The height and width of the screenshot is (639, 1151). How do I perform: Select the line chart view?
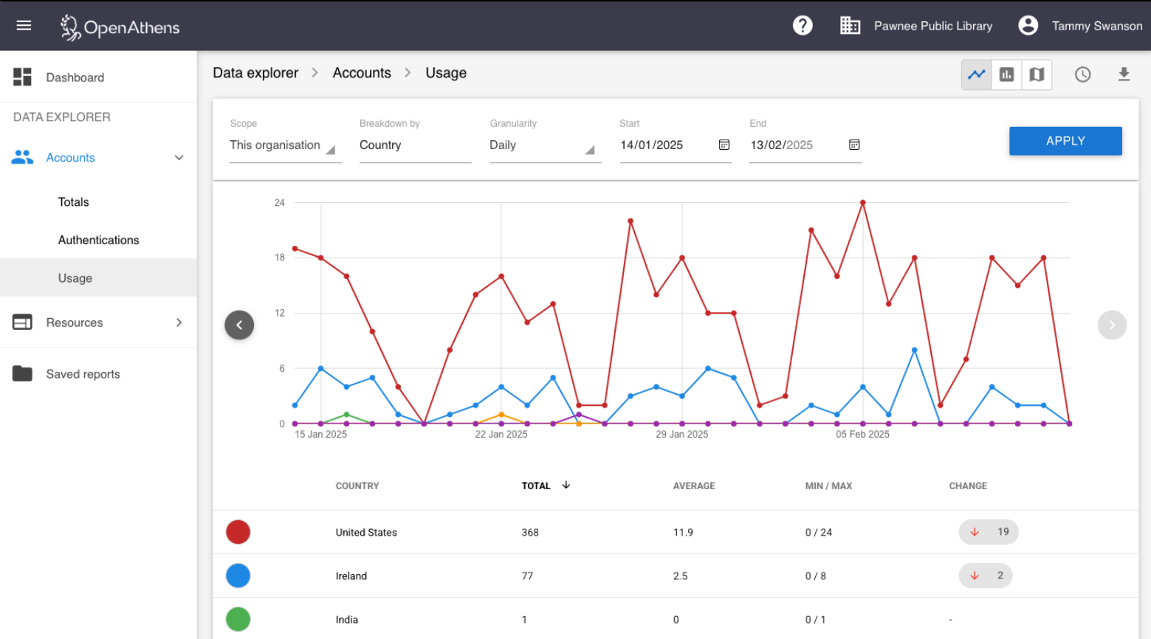point(976,74)
